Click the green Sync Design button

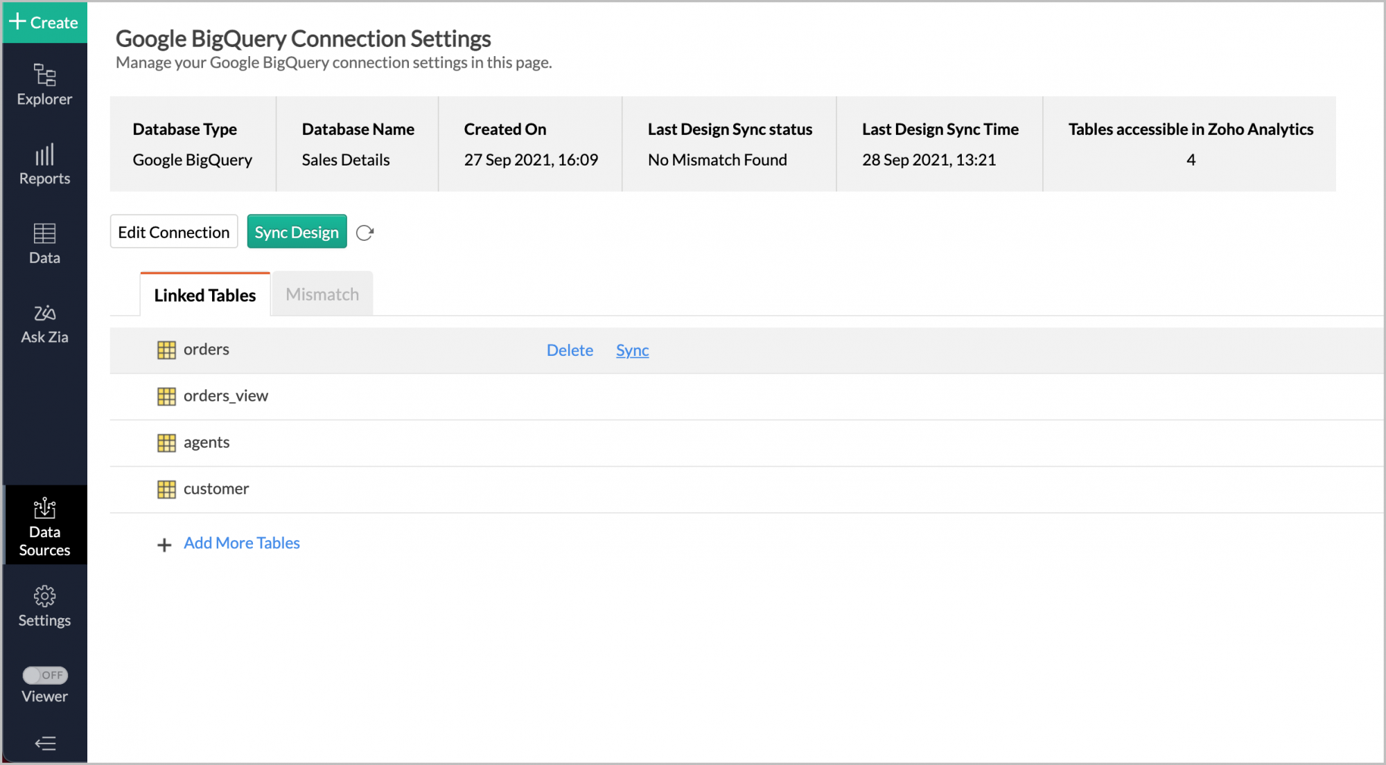coord(297,232)
